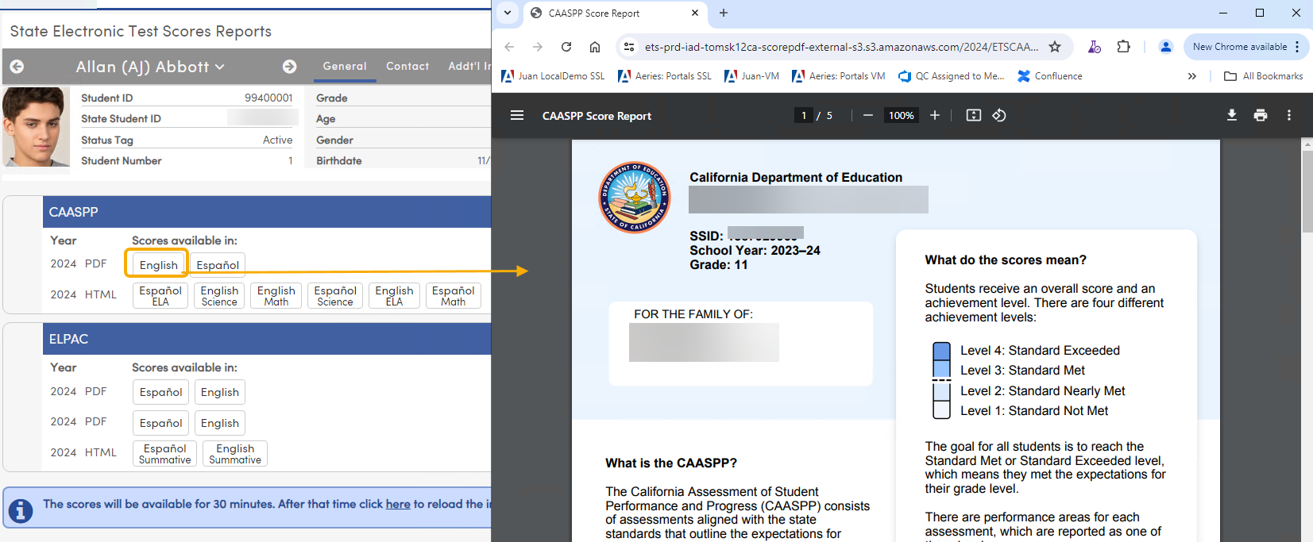Open Chrome tab search dropdown arrow
Viewport: 1313px width, 542px height.
(507, 13)
